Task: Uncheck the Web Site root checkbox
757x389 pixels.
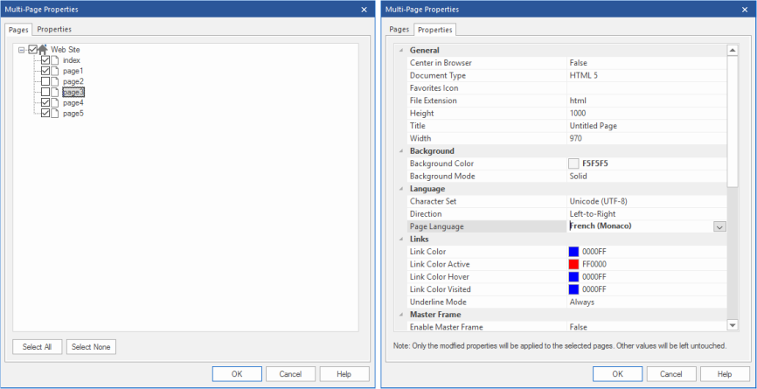Action: click(33, 49)
